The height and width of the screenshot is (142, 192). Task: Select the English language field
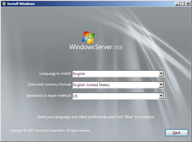coord(118,73)
